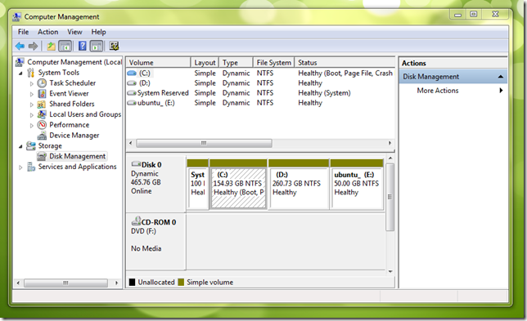527x321 pixels.
Task: Click the Up one level folder icon
Action: click(51, 46)
